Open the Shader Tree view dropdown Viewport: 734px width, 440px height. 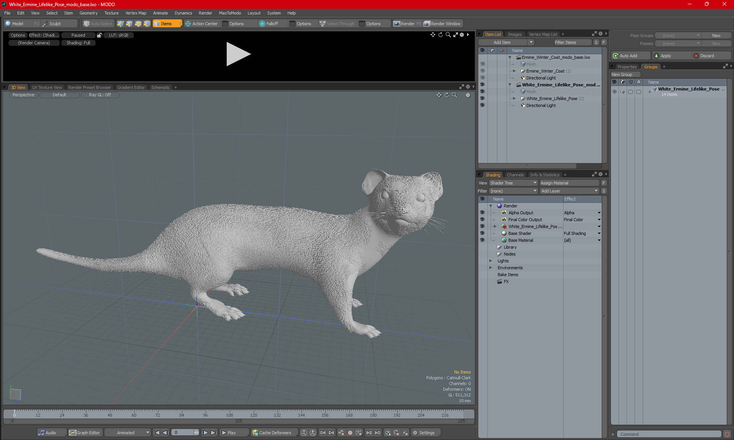tap(513, 183)
